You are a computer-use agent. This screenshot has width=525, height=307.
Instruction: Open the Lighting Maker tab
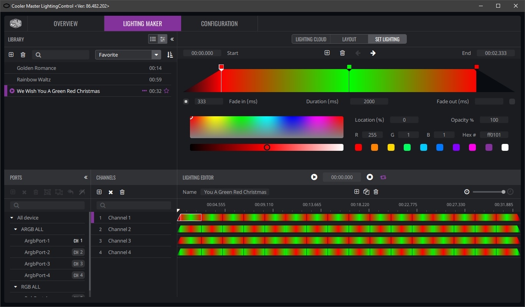pos(142,23)
